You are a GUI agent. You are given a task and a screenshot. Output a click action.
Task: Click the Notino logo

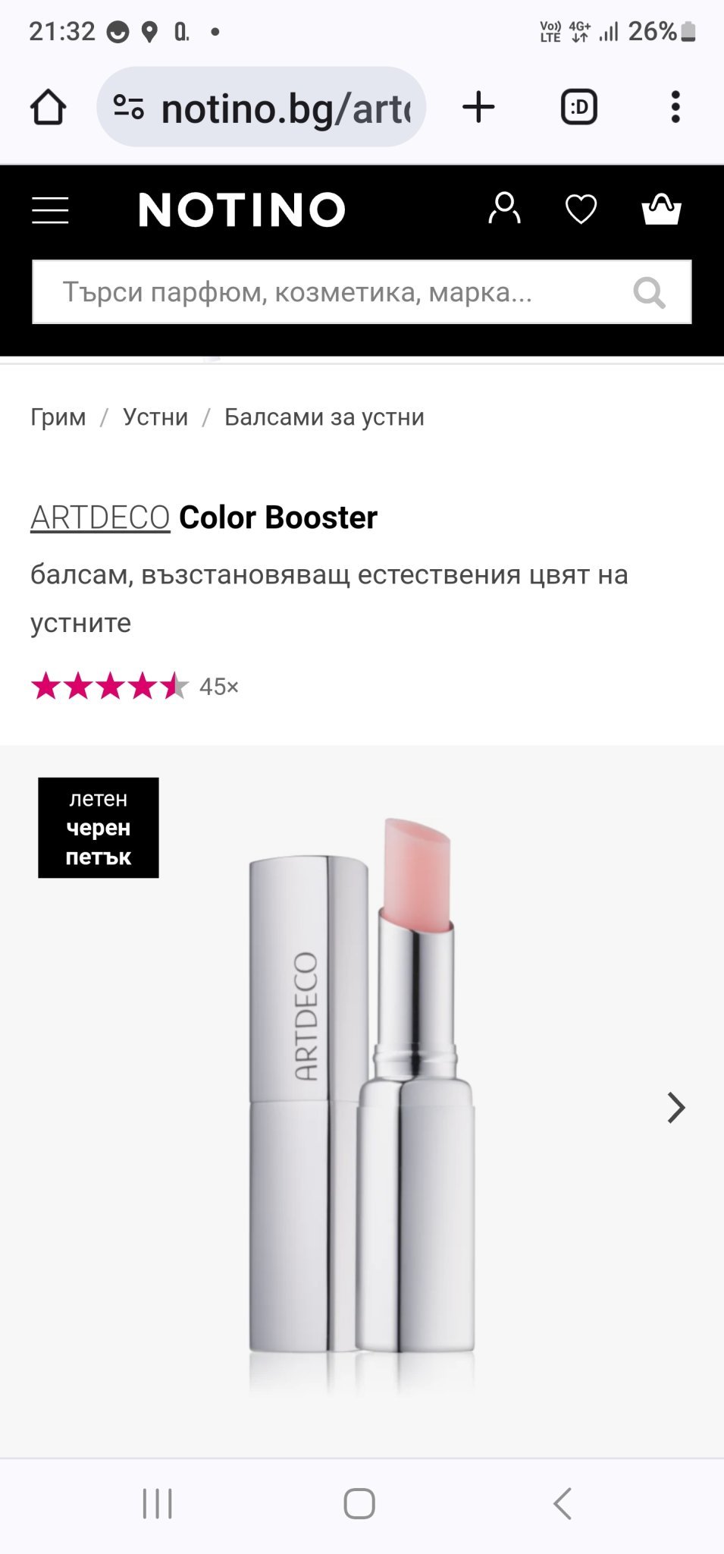tap(242, 209)
